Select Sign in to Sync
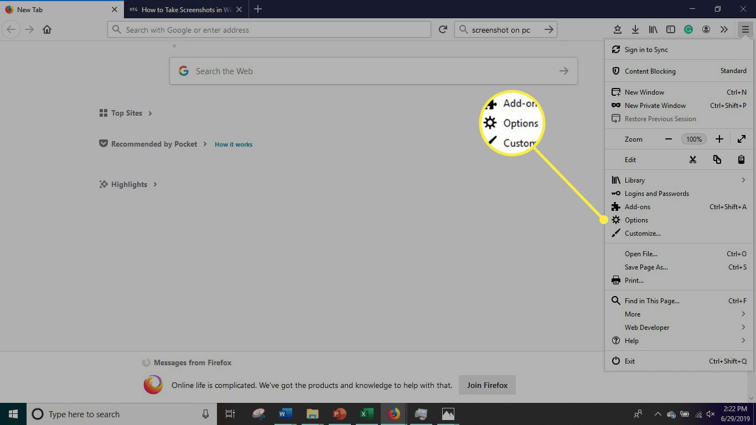This screenshot has width=756, height=425. [x=679, y=50]
